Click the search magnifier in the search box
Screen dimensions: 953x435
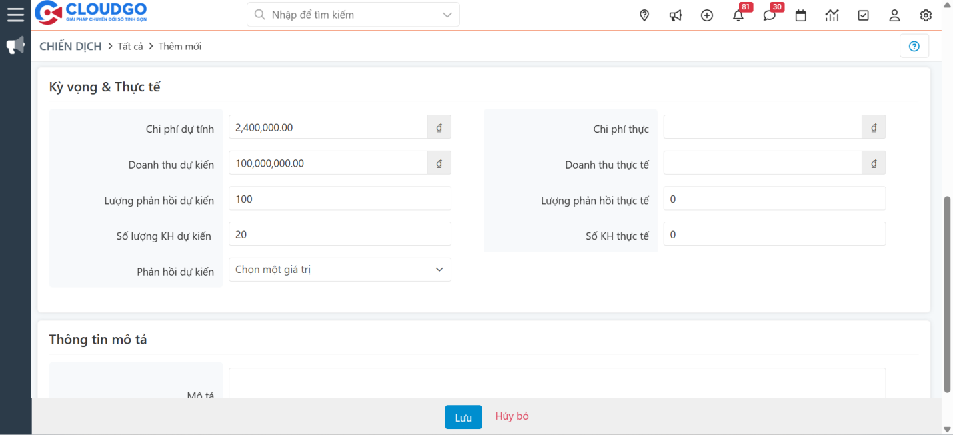[259, 14]
